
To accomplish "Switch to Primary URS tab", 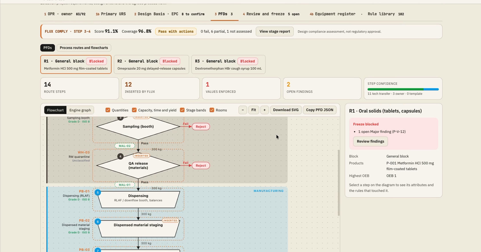I will click(x=111, y=14).
